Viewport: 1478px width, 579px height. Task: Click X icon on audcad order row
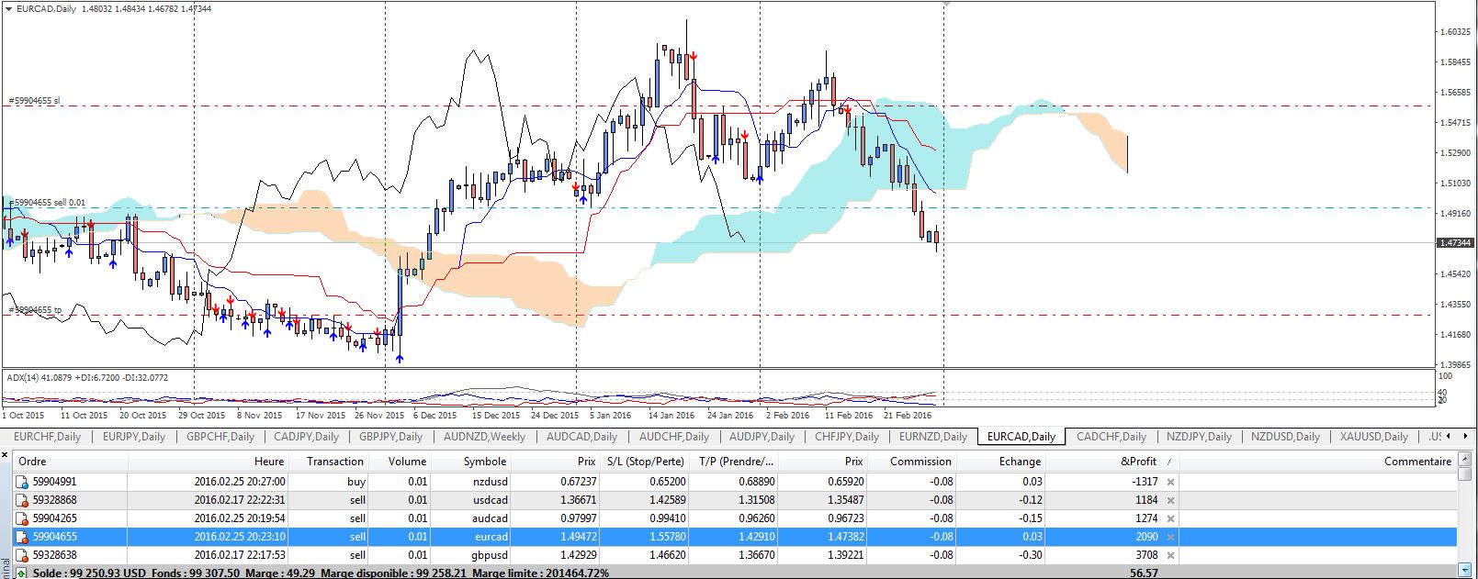pyautogui.click(x=1170, y=518)
